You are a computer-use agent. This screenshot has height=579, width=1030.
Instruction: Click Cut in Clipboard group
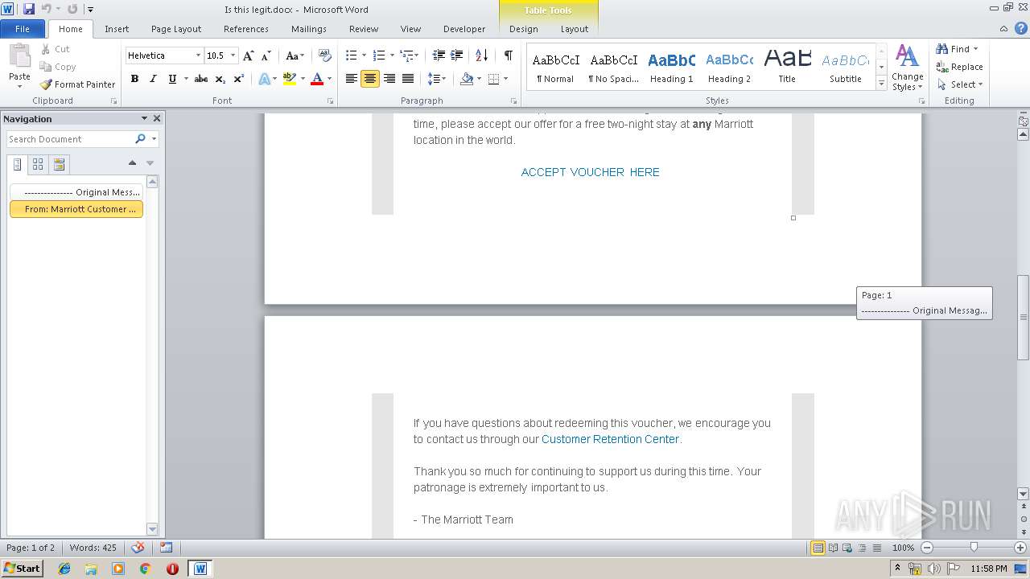coord(56,49)
